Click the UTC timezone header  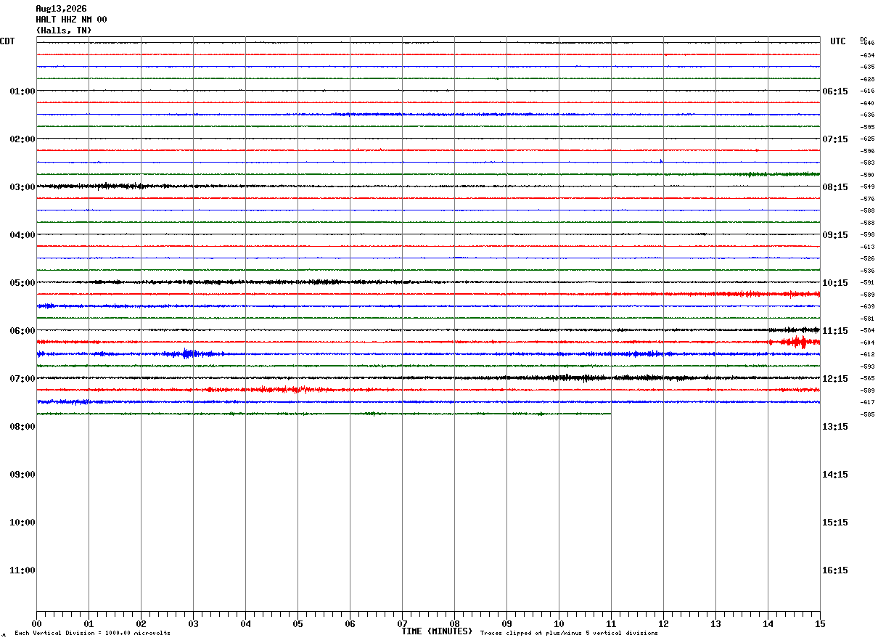838,41
